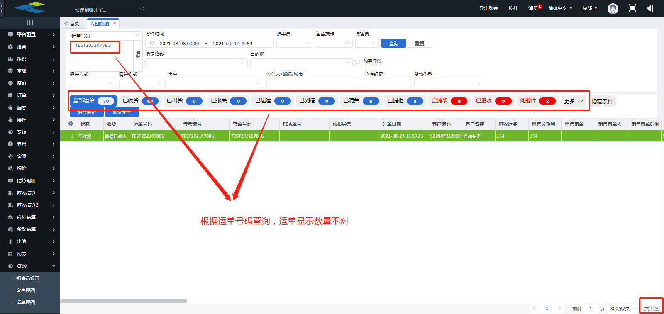Click the horizontal scrollbar below the table
The height and width of the screenshot is (314, 664).
[x=124, y=301]
